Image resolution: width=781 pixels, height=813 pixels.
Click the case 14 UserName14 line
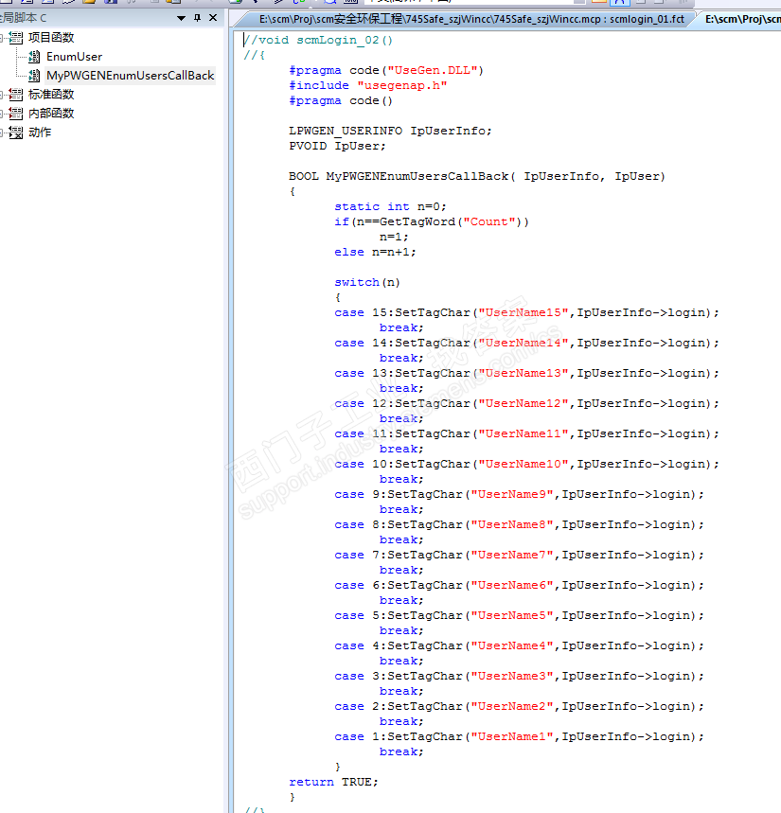click(527, 343)
